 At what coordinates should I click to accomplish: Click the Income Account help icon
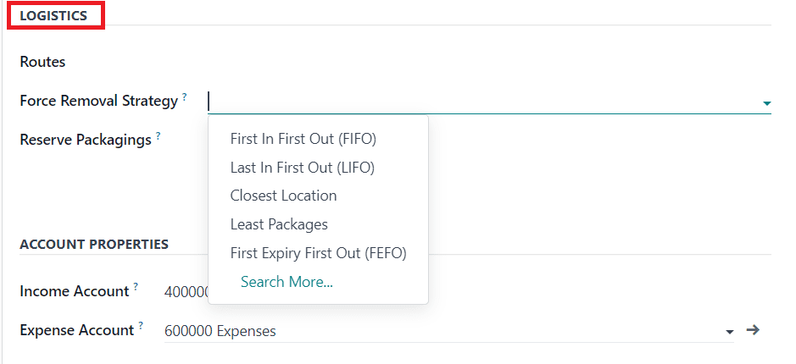point(136,287)
